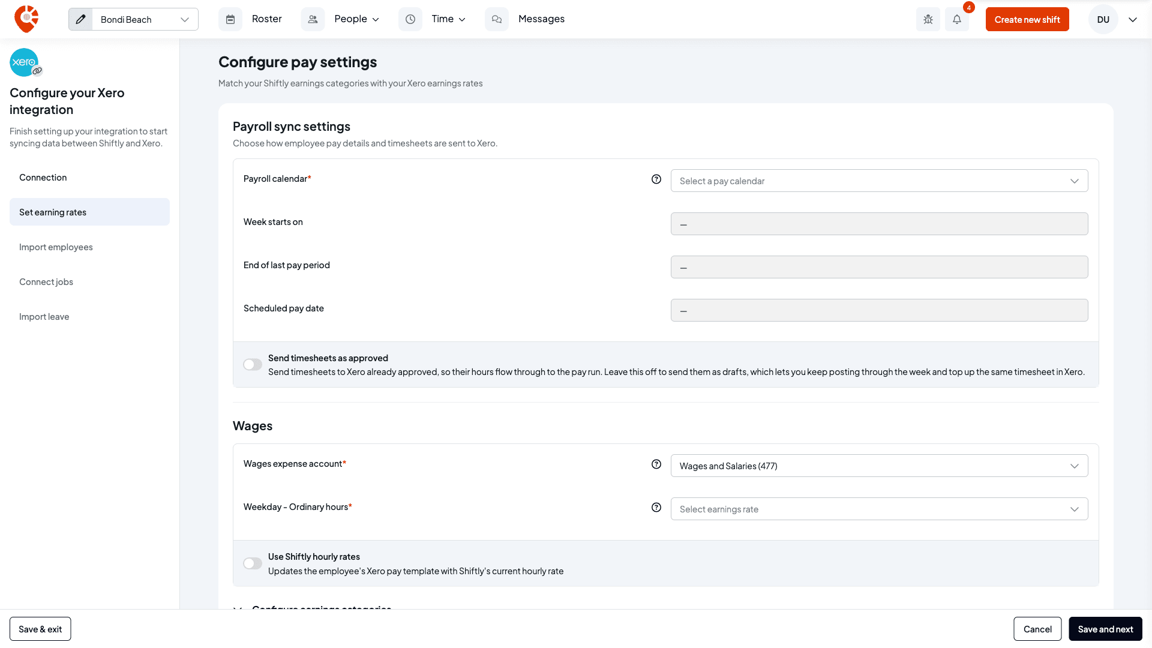Click the Cancel button
1152x648 pixels.
tap(1037, 629)
